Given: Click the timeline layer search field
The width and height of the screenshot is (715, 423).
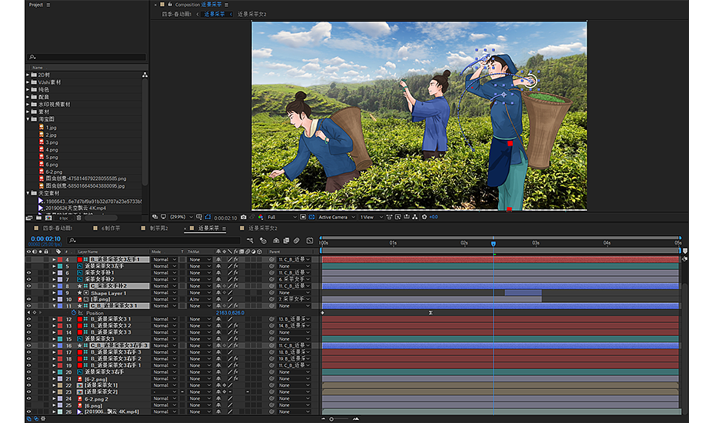Looking at the screenshot, I should tap(154, 241).
